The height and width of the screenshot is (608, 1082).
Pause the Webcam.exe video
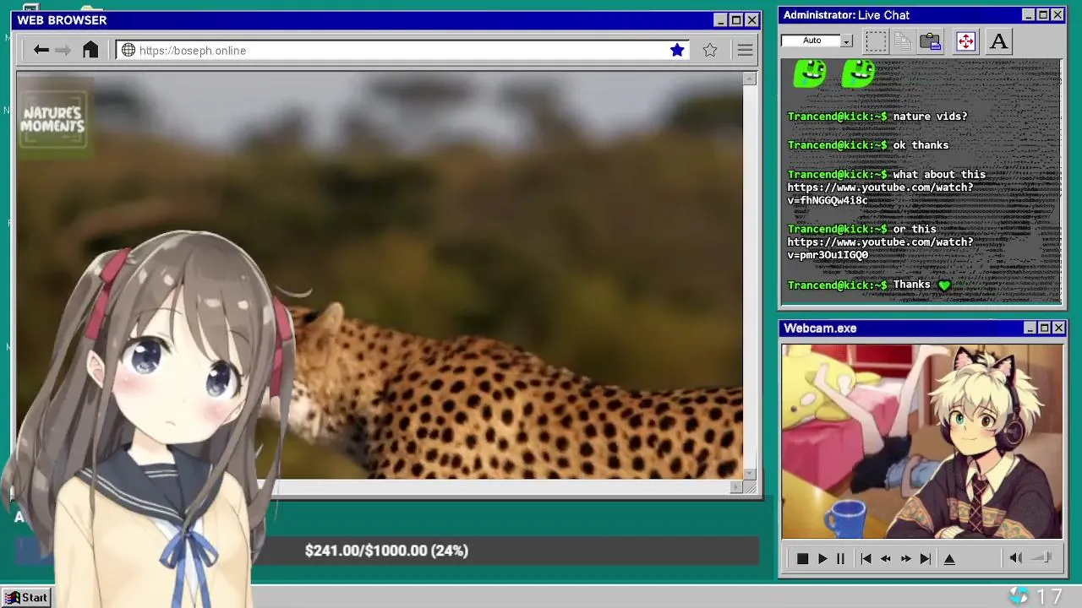(840, 558)
